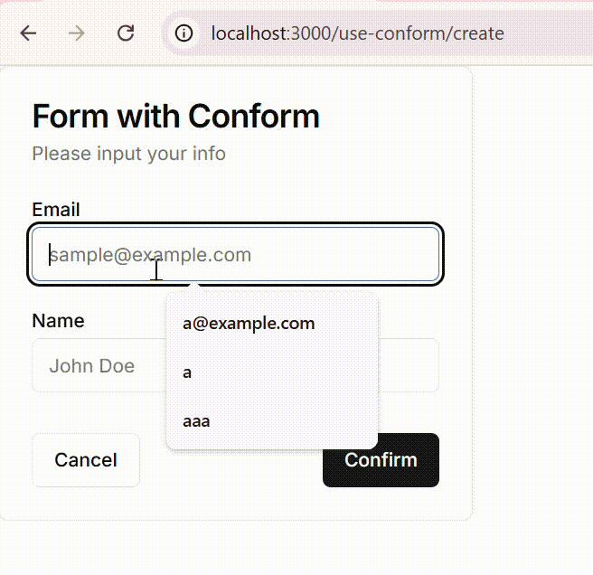Focus the Name input field

pos(99,365)
